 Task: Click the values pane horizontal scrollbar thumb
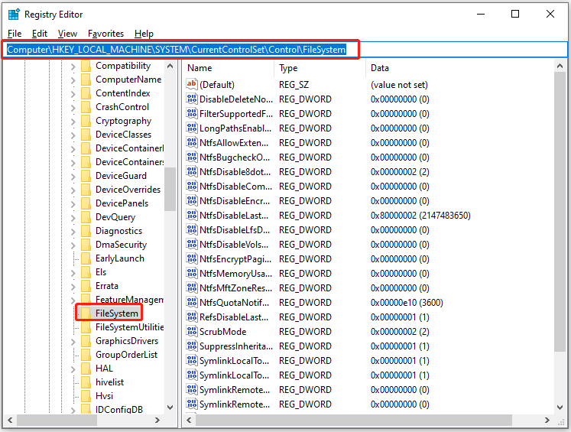[354, 420]
